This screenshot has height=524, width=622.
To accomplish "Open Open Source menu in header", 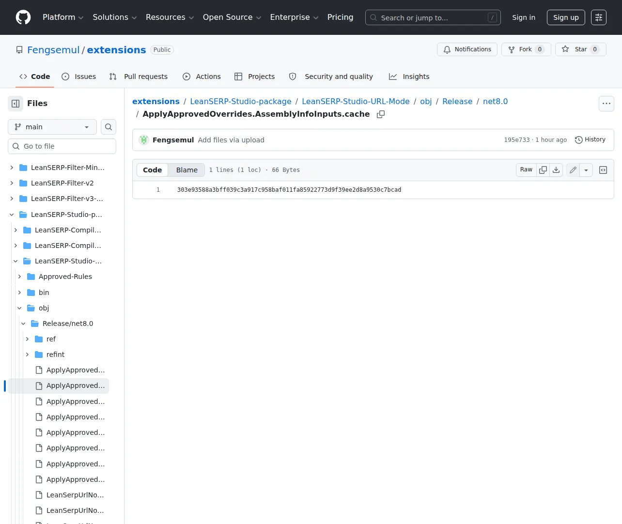I will coord(232,17).
